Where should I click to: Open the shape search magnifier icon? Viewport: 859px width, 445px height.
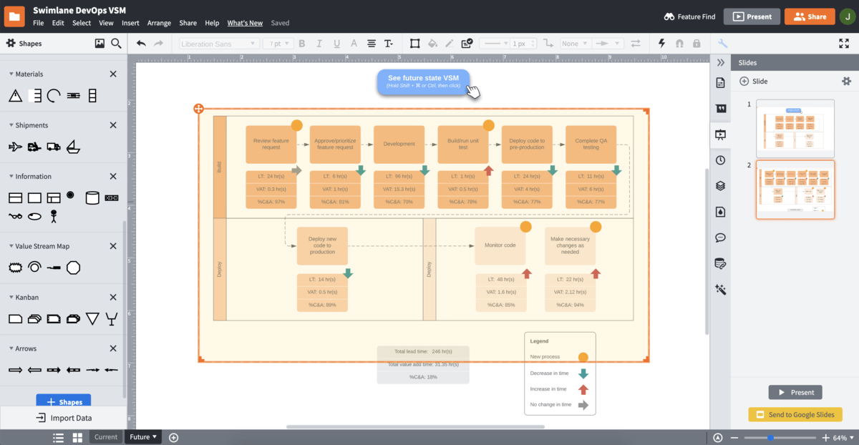point(116,44)
